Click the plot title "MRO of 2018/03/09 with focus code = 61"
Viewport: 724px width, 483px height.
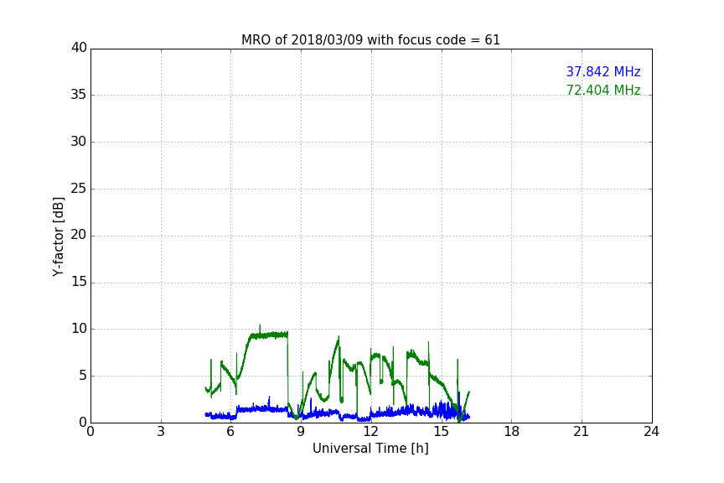pos(370,40)
